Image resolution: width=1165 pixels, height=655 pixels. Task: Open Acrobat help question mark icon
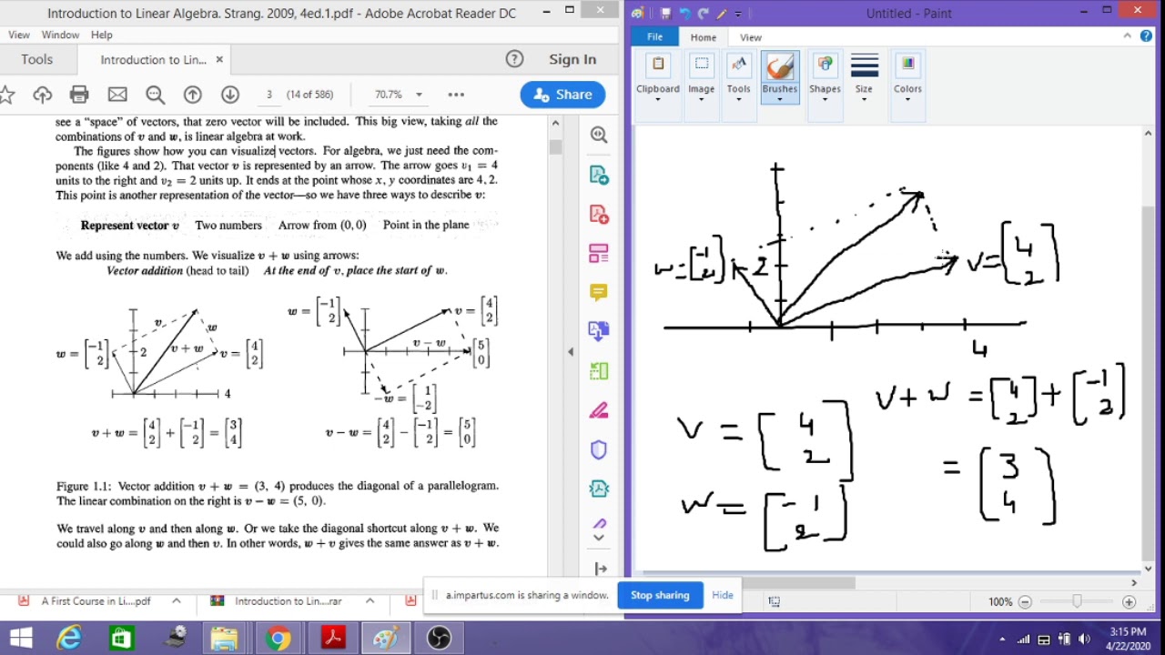(x=514, y=59)
